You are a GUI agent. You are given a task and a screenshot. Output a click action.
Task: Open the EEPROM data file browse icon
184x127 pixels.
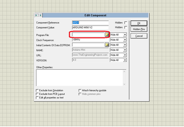107,45
